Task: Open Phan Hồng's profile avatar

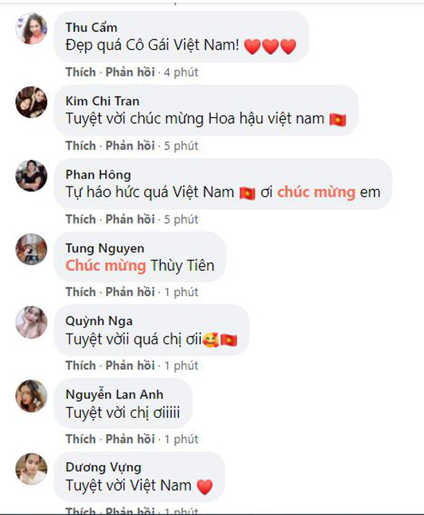Action: pyautogui.click(x=31, y=176)
